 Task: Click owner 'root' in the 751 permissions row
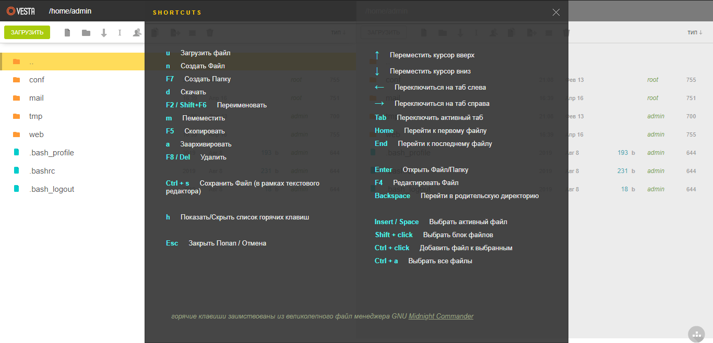(x=652, y=98)
